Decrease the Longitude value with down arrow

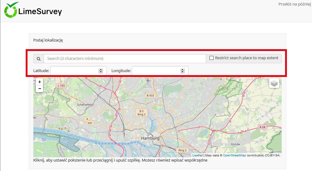click(x=183, y=72)
